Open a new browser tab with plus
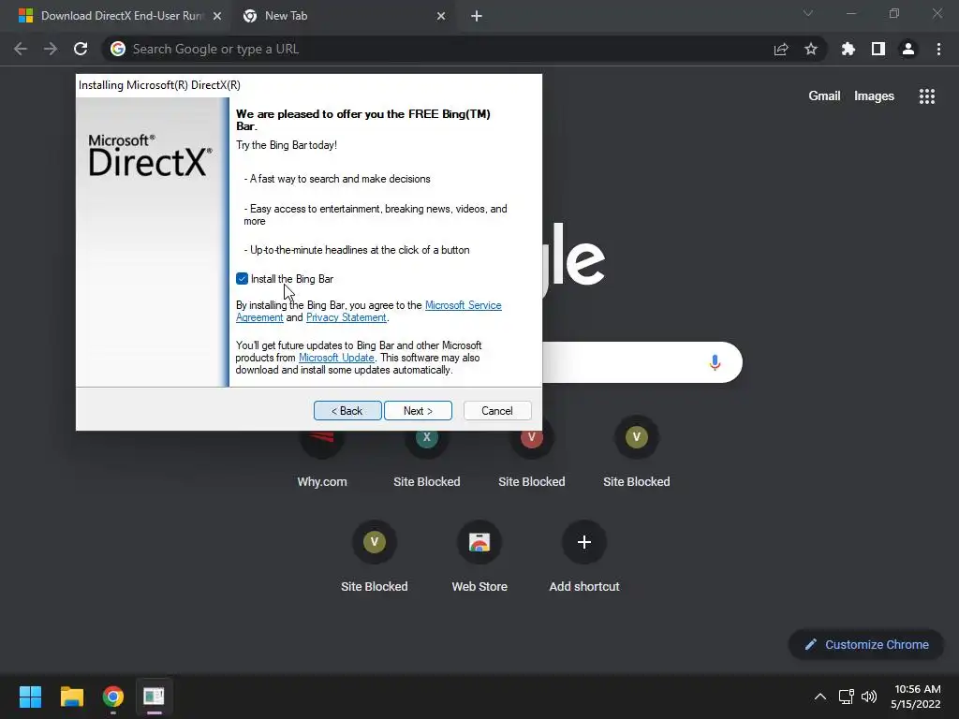 tap(477, 16)
